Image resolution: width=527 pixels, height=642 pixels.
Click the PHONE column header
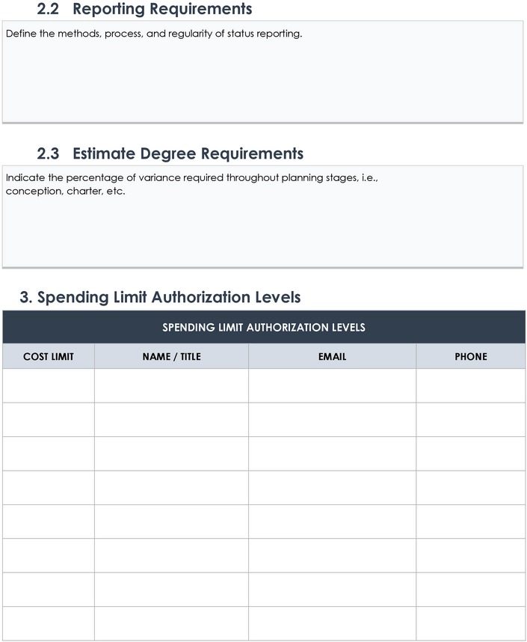point(471,356)
